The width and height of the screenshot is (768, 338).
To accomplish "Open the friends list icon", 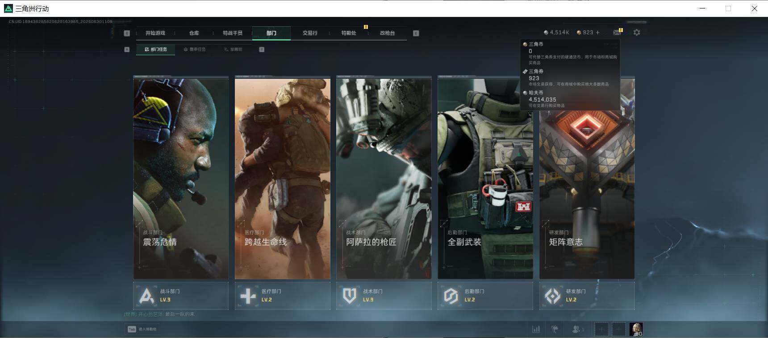I will coord(578,329).
